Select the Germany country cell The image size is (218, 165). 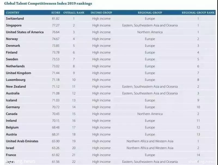[x=13, y=107]
